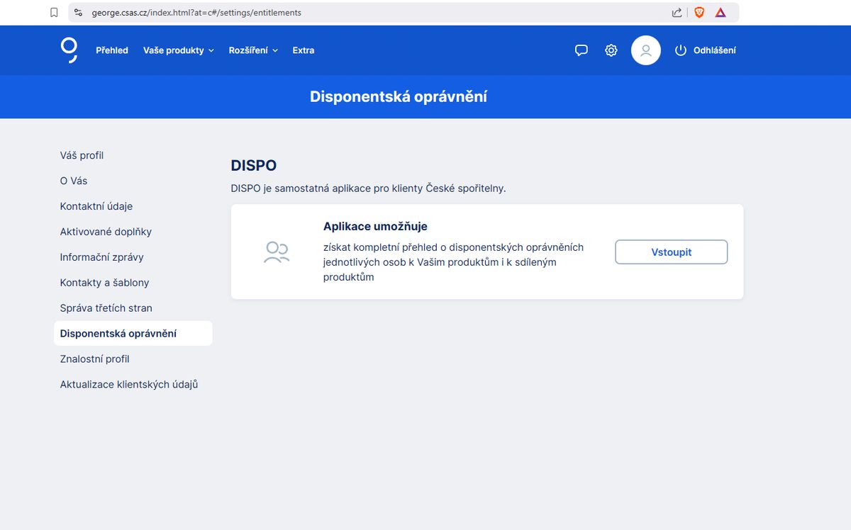Click the text about České spořitelny clients

point(369,188)
